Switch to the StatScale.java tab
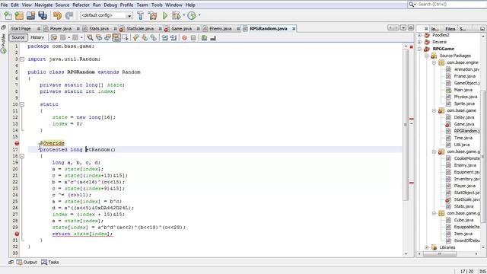 click(x=140, y=29)
